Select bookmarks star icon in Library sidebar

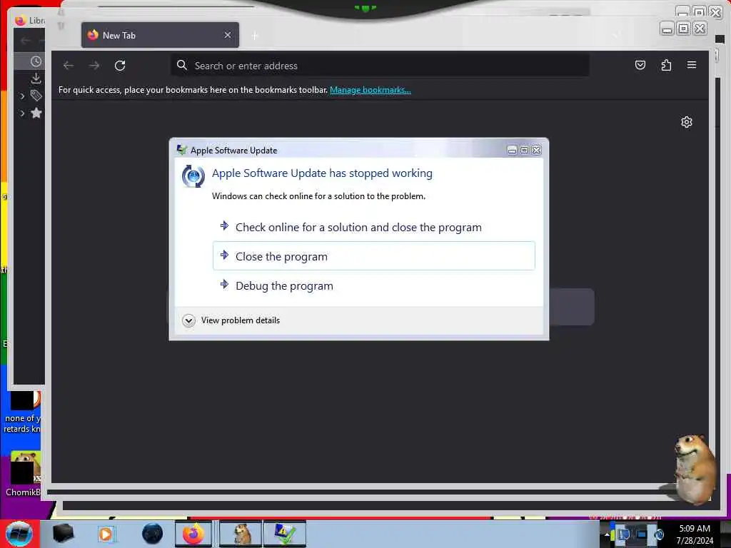click(36, 113)
